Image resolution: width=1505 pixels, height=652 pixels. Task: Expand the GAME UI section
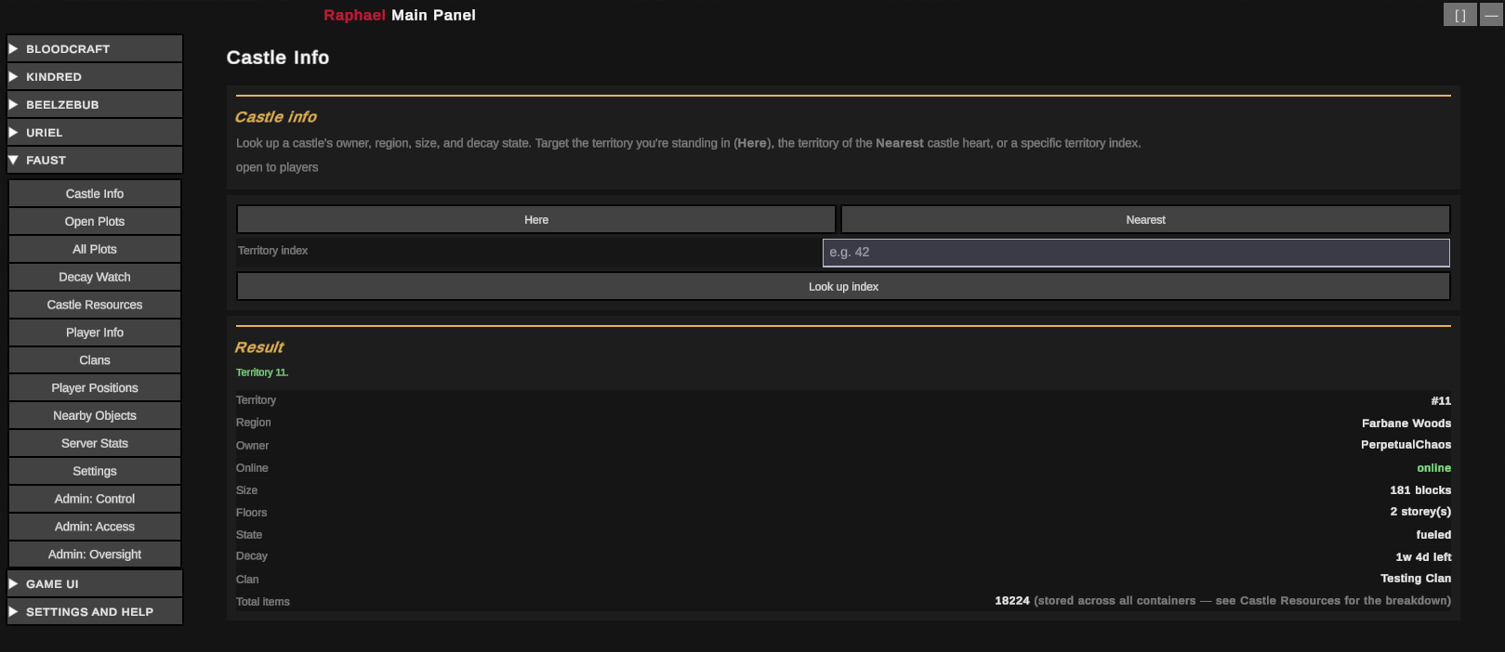[x=95, y=583]
